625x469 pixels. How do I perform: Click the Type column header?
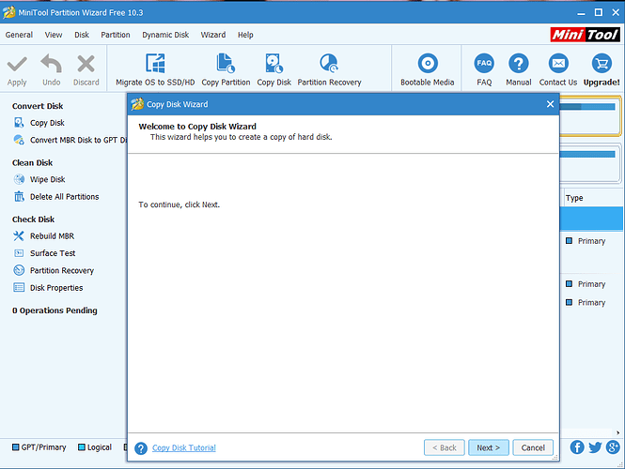pyautogui.click(x=574, y=198)
